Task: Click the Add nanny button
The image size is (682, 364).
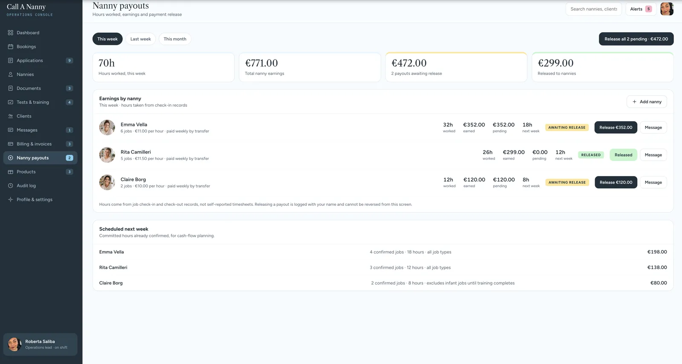Action: click(647, 102)
